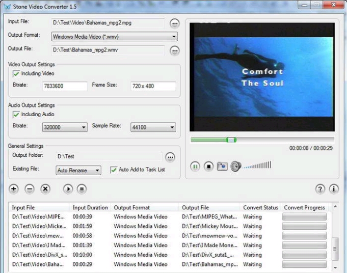
Task: Select task row D:\Test\Video\MJPE...
Action: click(170, 217)
